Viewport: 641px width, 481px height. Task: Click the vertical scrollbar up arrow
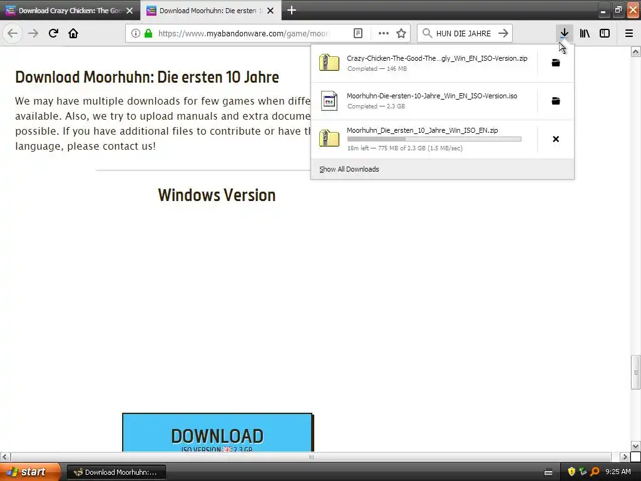click(635, 51)
